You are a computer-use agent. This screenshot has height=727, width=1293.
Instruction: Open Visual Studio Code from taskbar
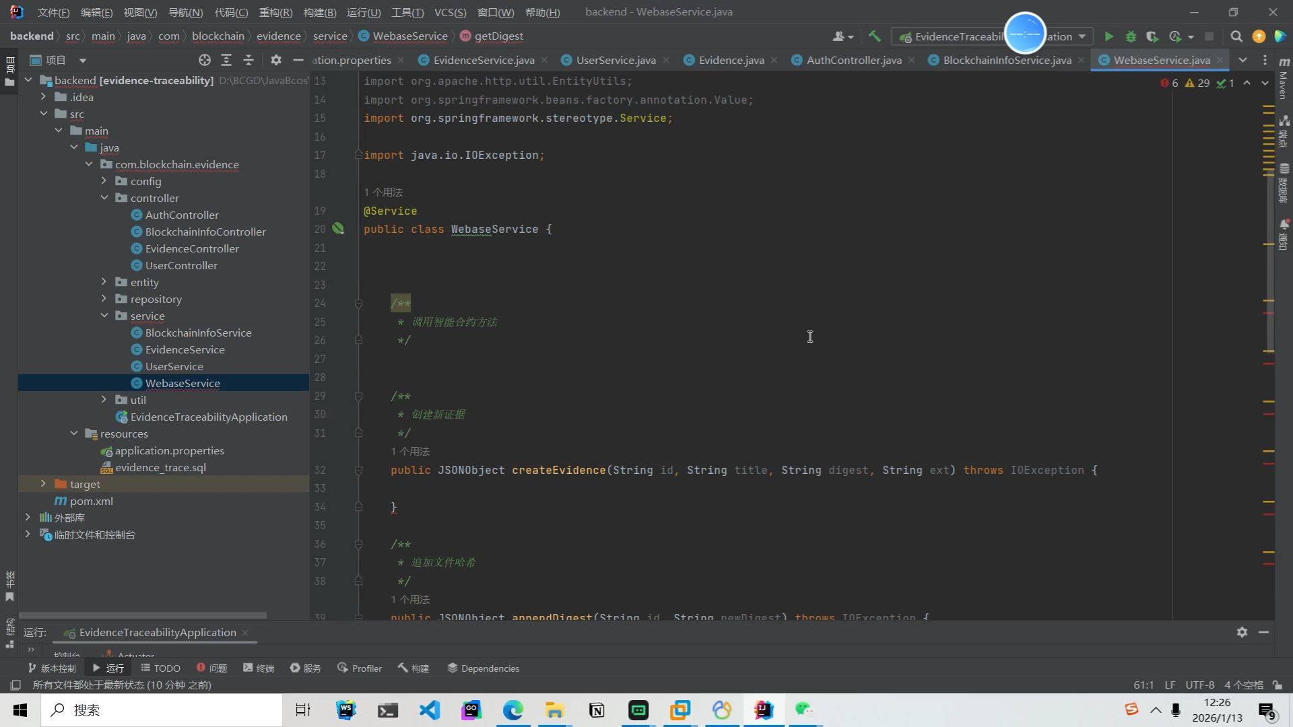pos(429,710)
